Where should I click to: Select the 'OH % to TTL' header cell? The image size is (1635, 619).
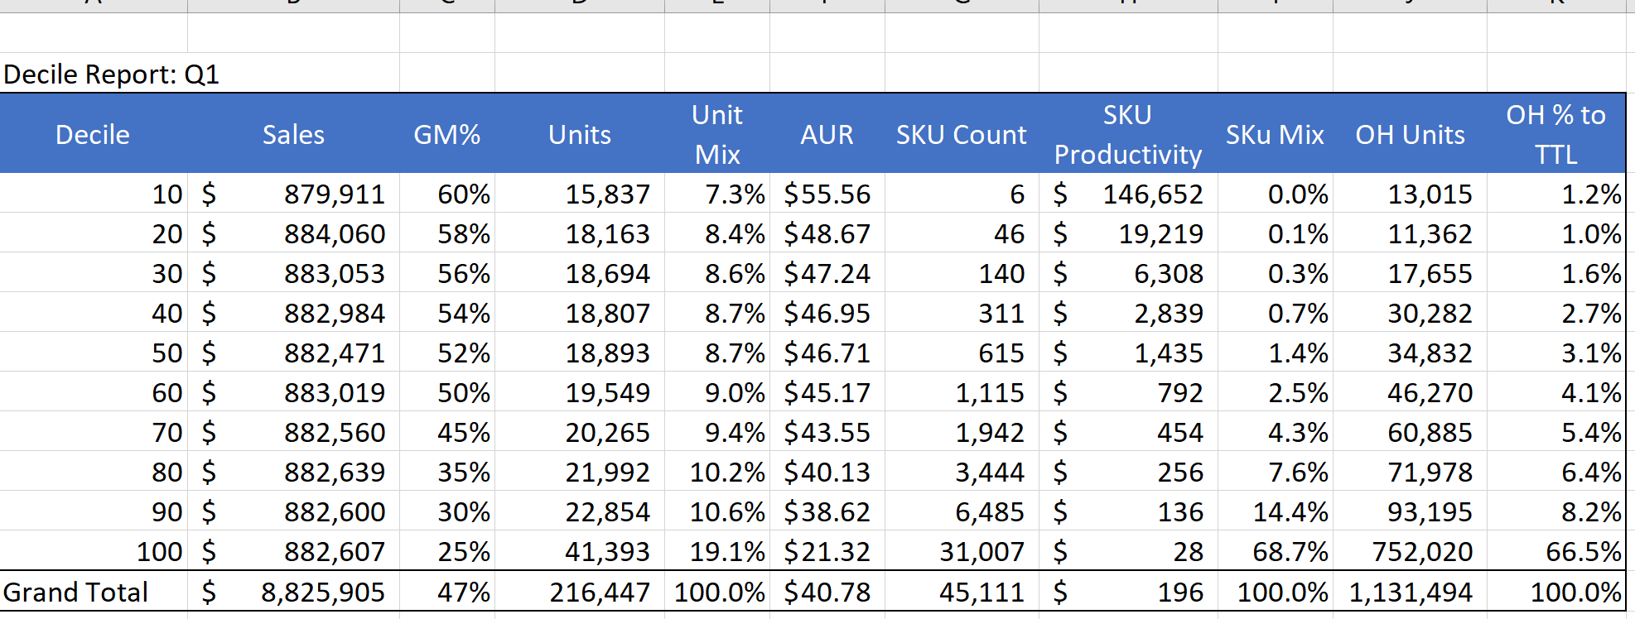(x=1556, y=134)
